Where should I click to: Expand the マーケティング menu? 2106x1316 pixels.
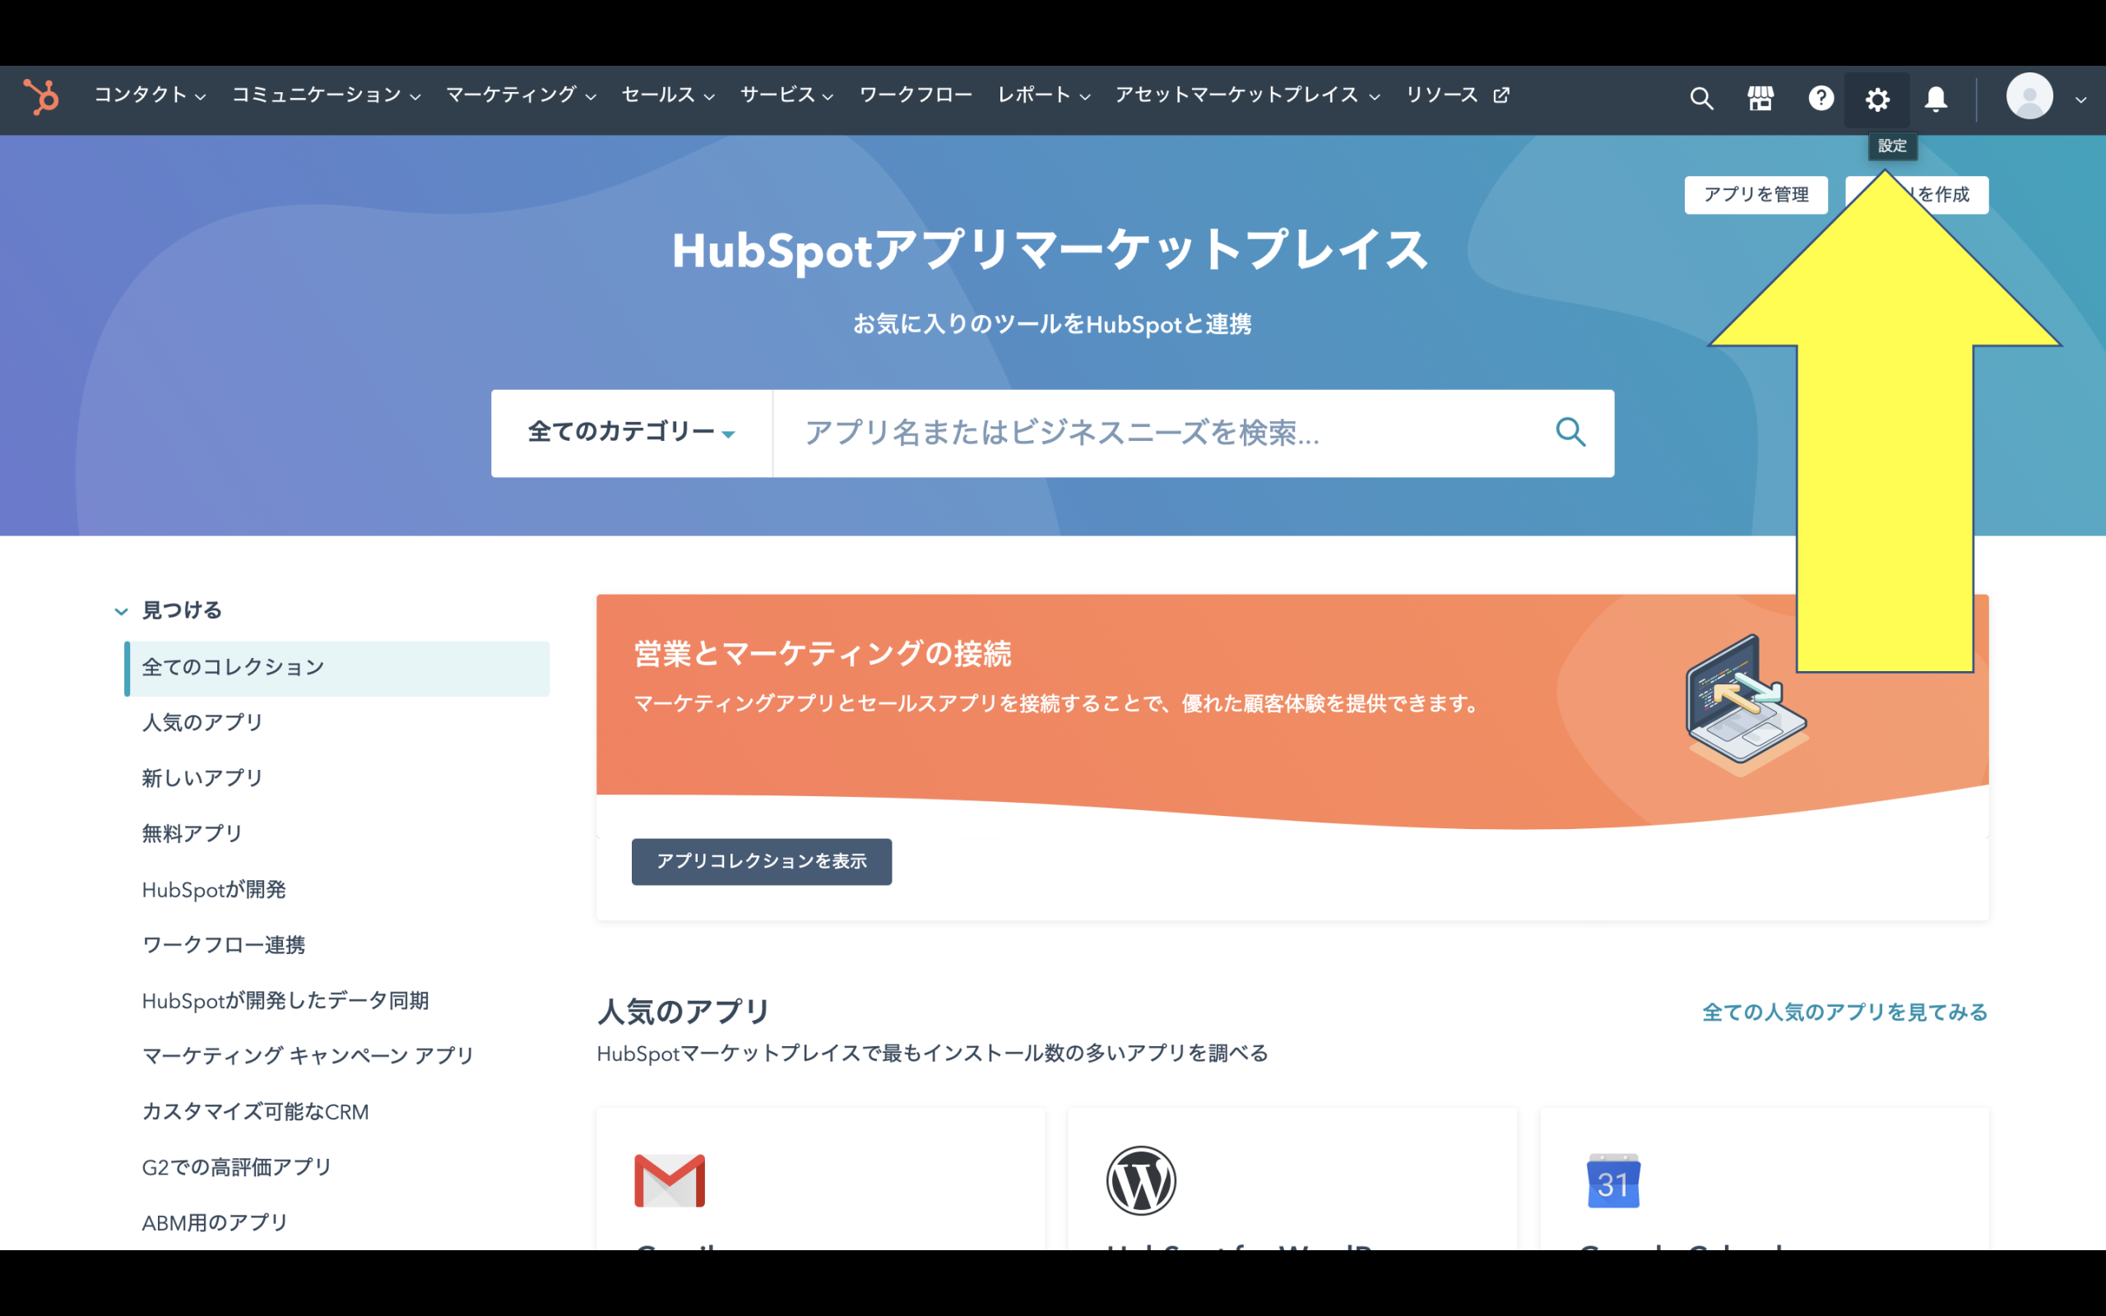pos(522,95)
